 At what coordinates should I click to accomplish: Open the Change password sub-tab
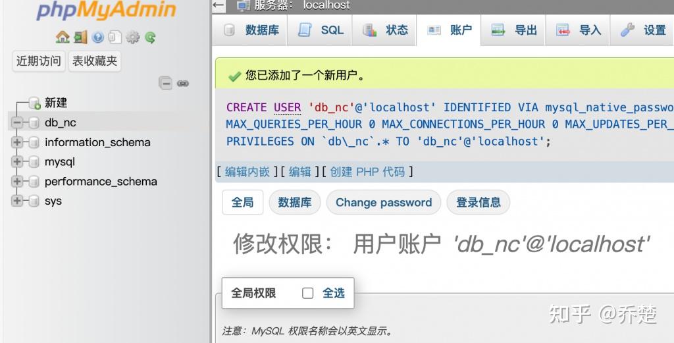pos(384,202)
